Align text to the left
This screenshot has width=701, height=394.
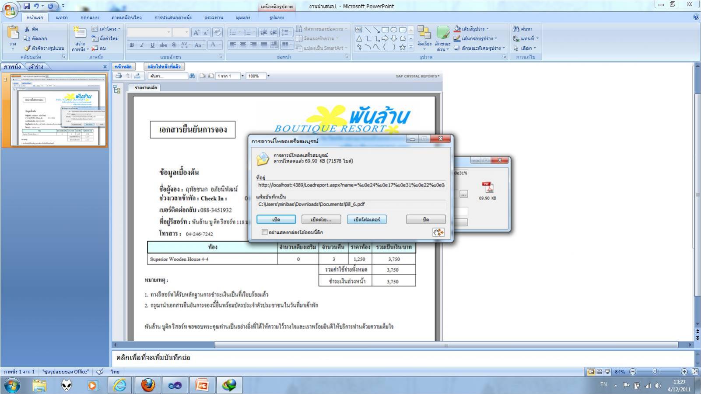(x=232, y=45)
